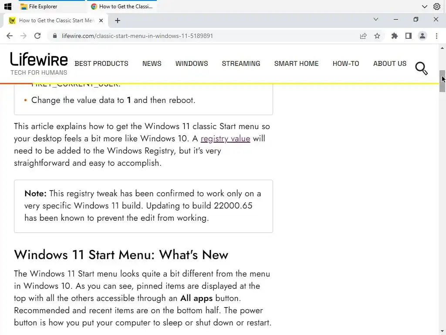Open NEWS menu
The width and height of the screenshot is (446, 335).
click(x=152, y=64)
